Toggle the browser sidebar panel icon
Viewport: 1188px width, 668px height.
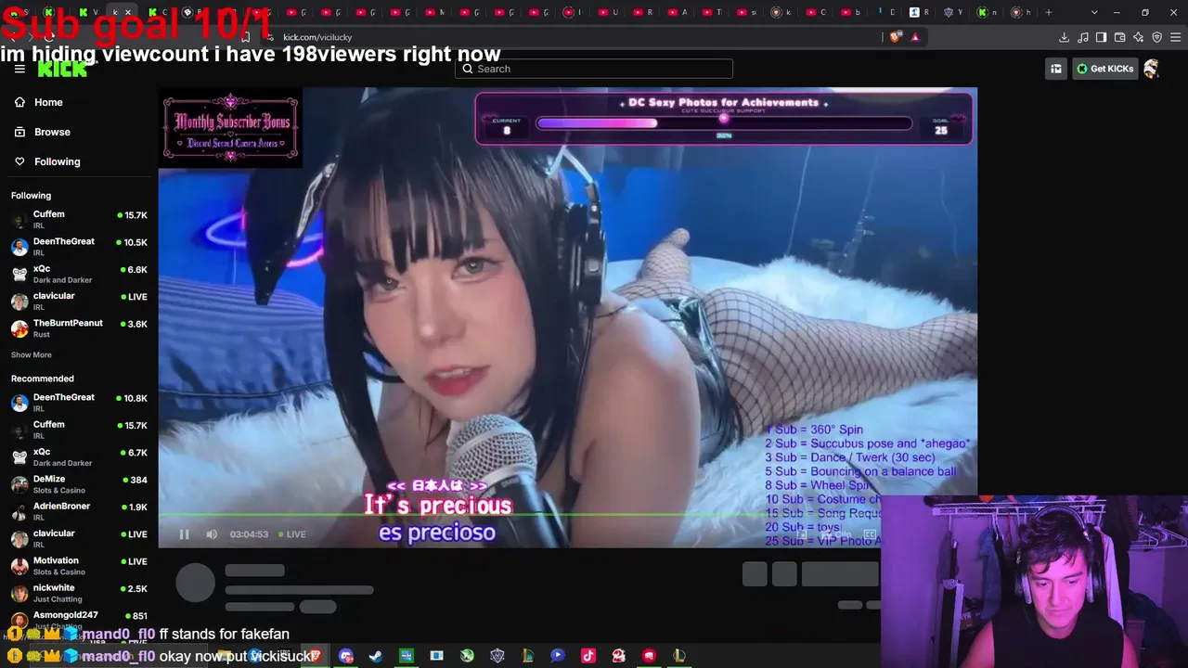point(1102,37)
